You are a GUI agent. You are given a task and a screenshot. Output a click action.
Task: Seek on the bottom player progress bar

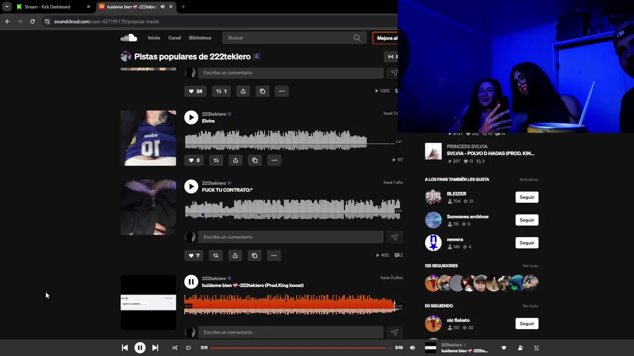click(301, 348)
